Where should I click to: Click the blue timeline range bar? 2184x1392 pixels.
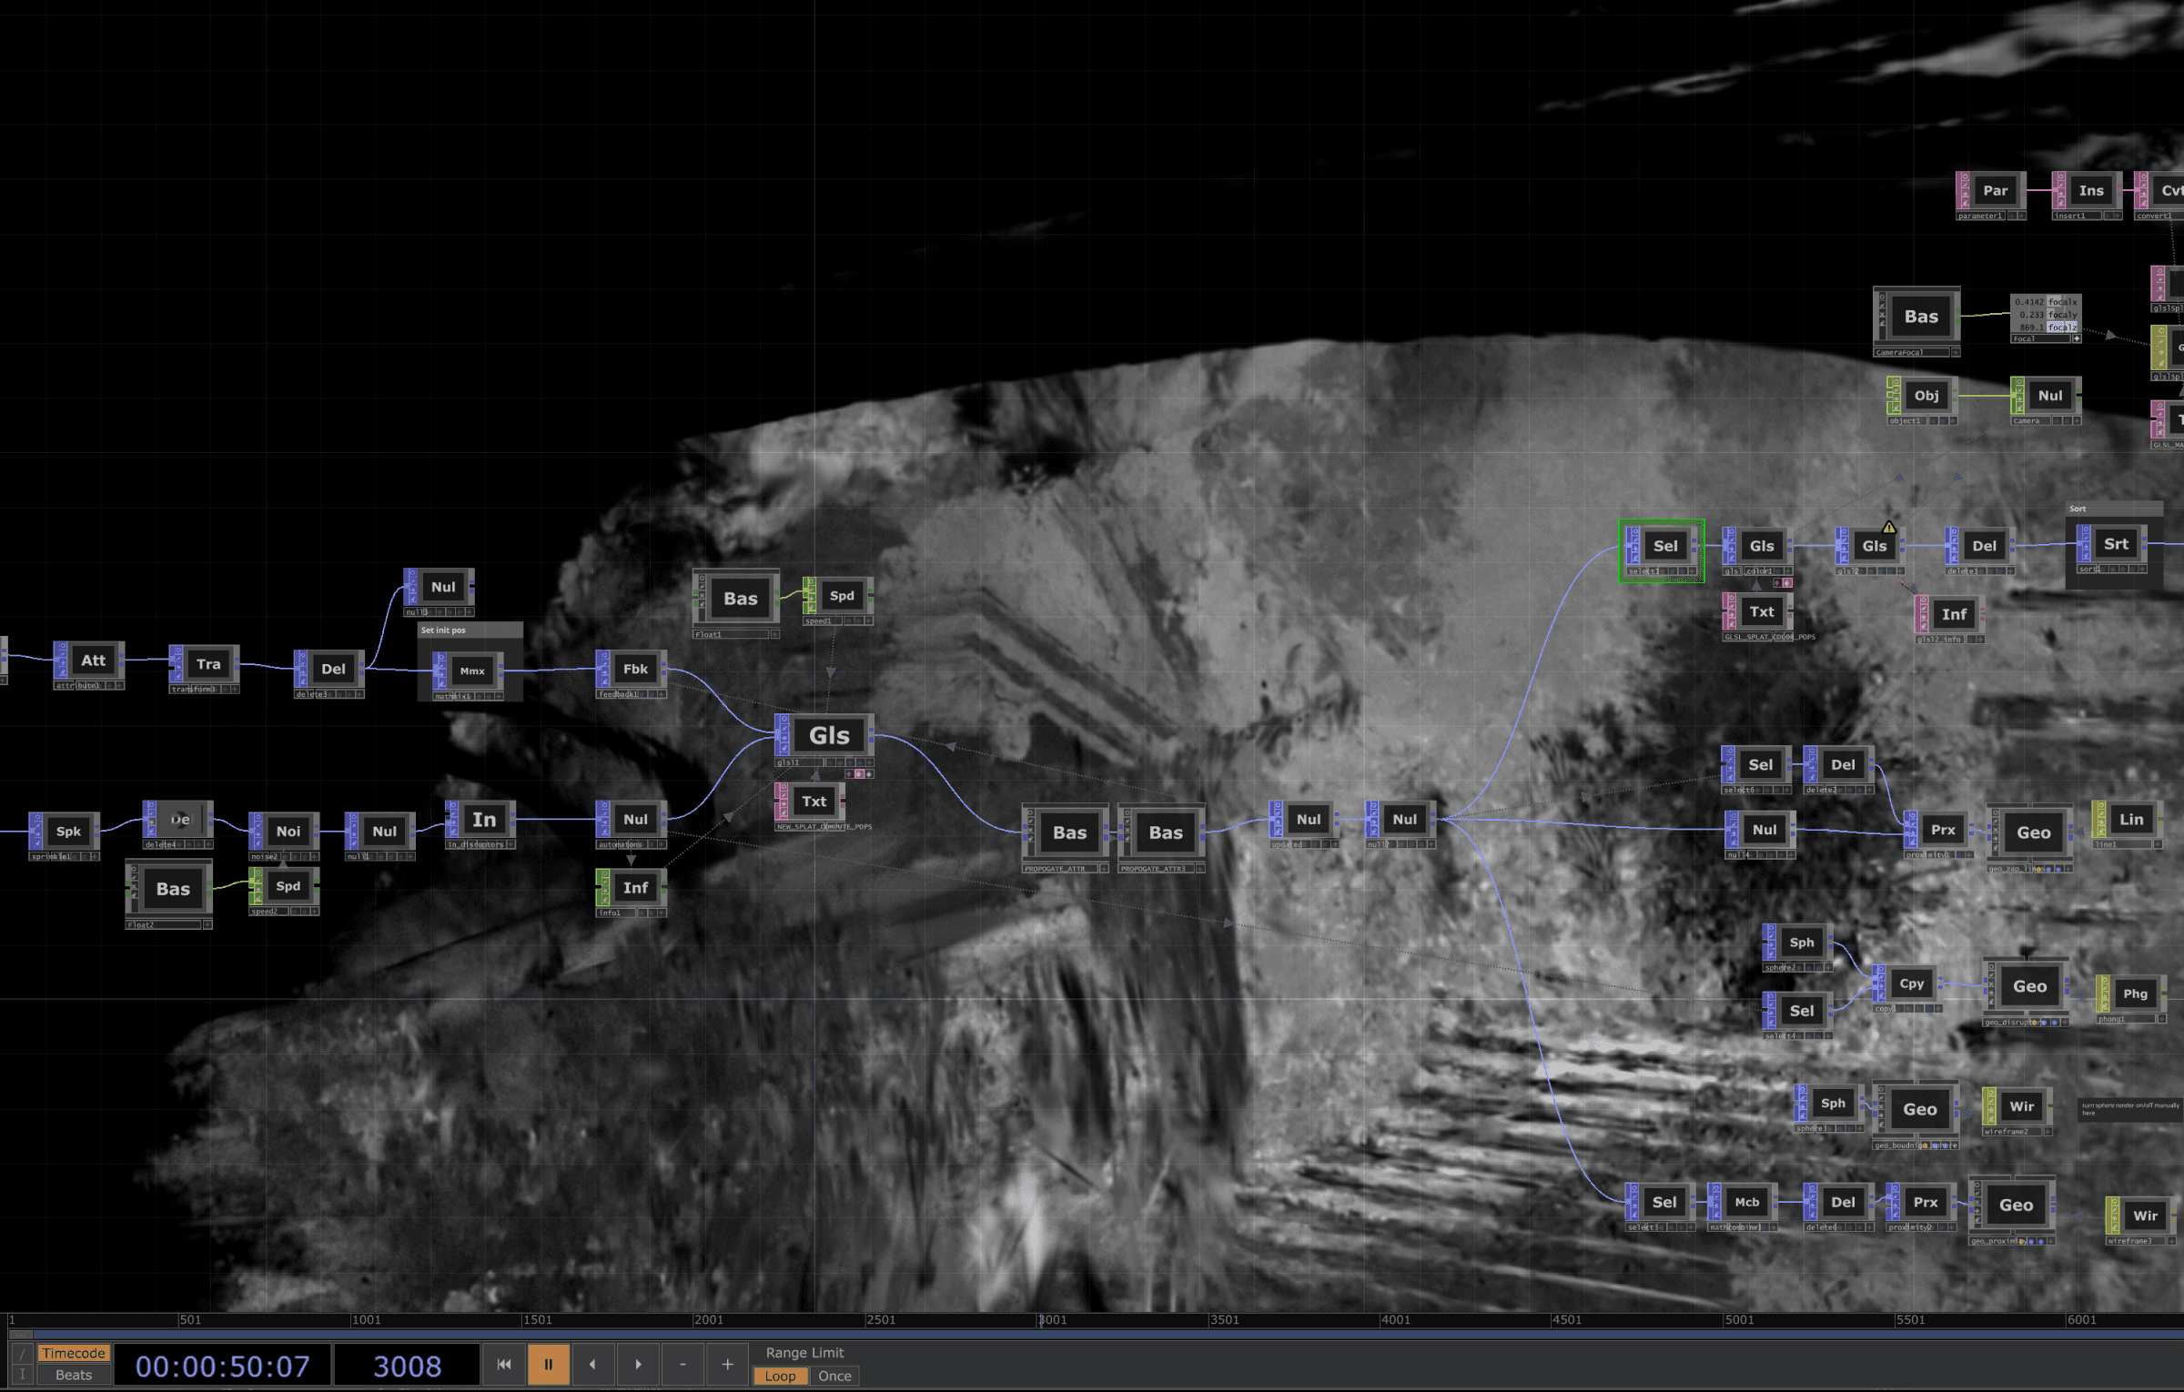pyautogui.click(x=1092, y=1335)
